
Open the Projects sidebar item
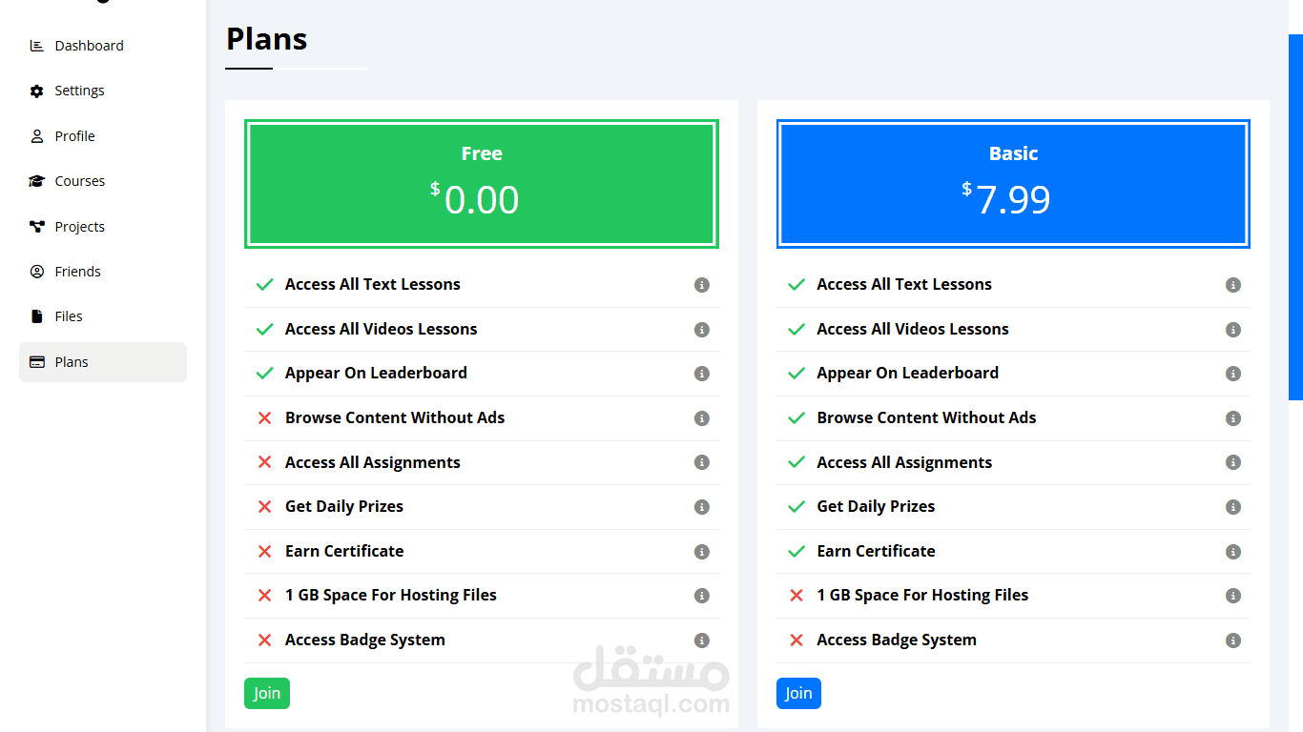[103, 227]
